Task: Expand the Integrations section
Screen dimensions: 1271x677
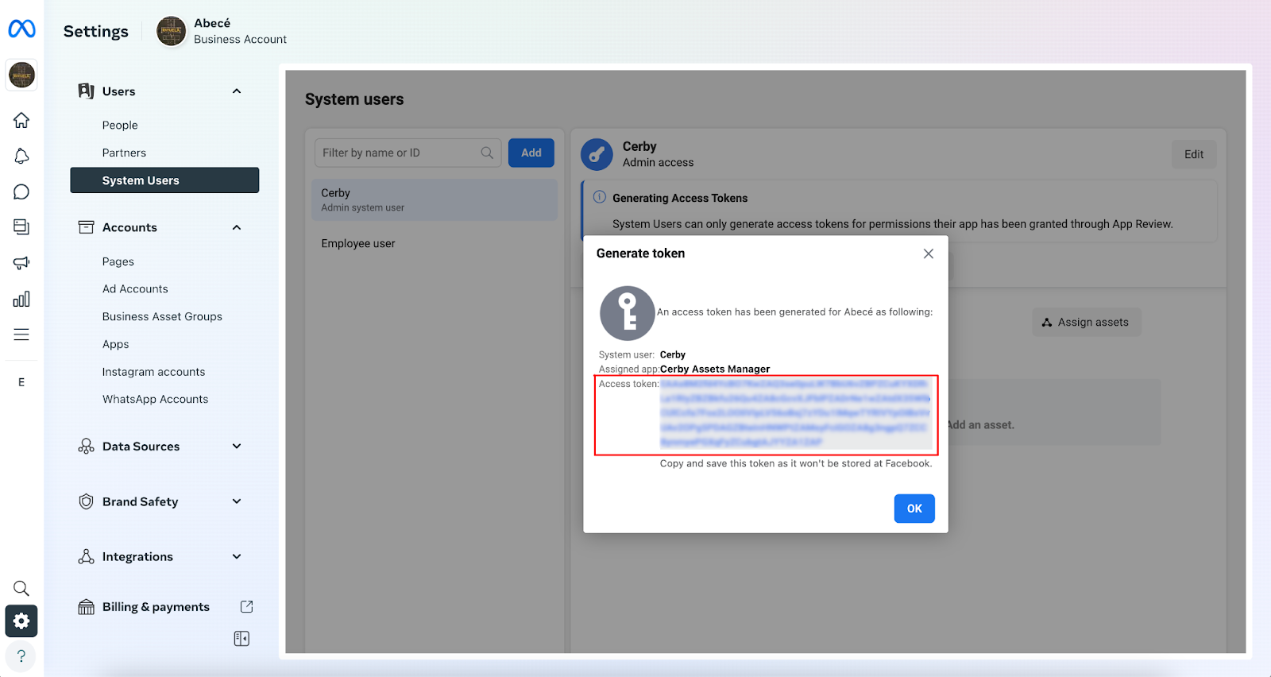Action: tap(237, 557)
